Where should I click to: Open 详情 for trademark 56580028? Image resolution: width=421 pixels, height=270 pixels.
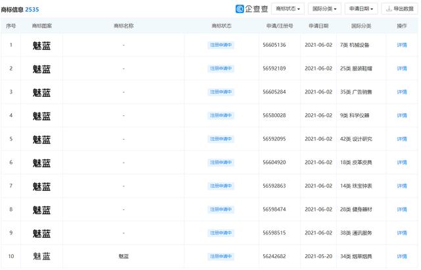[x=402, y=115]
